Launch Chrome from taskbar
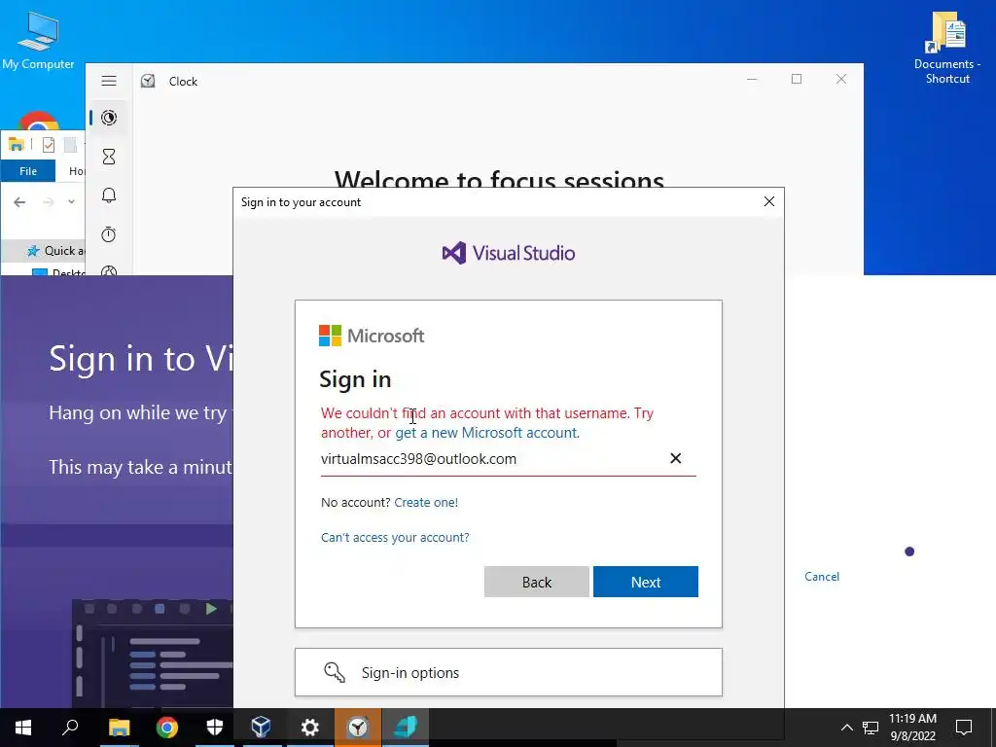996x747 pixels. pos(167,728)
